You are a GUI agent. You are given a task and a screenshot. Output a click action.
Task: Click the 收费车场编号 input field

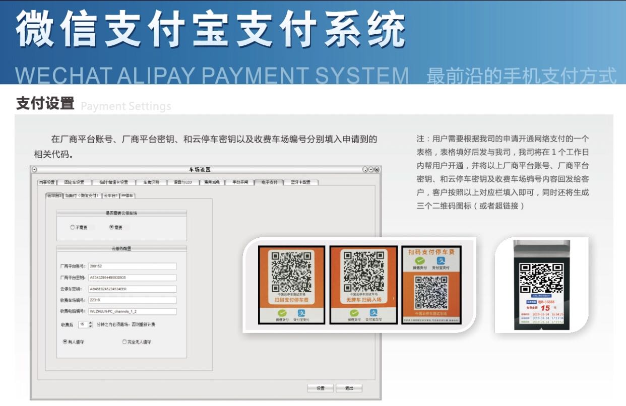click(132, 300)
